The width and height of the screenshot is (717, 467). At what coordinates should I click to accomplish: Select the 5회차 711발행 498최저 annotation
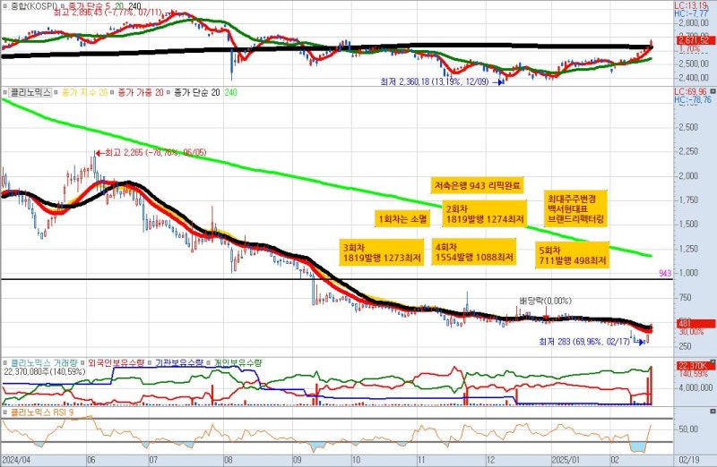click(573, 255)
